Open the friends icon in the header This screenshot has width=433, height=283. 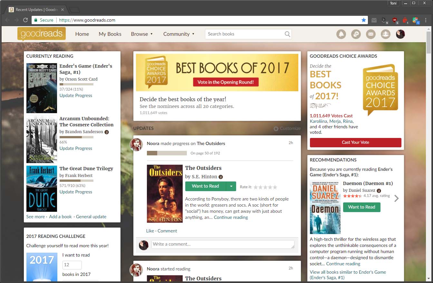(386, 34)
